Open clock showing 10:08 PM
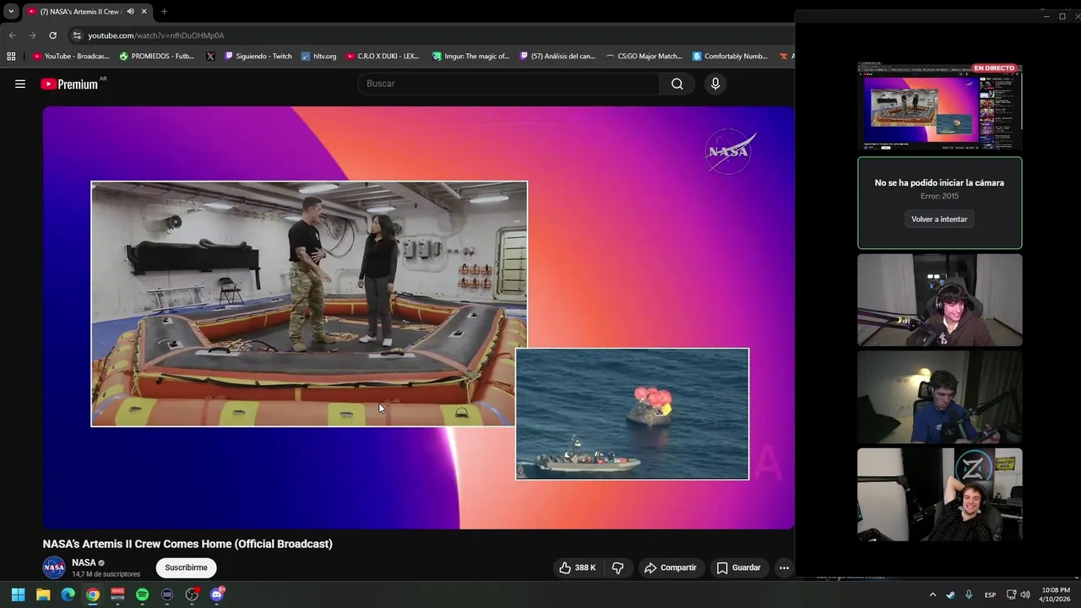Image resolution: width=1081 pixels, height=608 pixels. point(1056,594)
